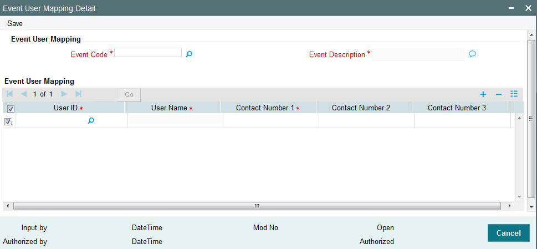Click the Open status label
This screenshot has height=249, width=537.
coord(385,228)
